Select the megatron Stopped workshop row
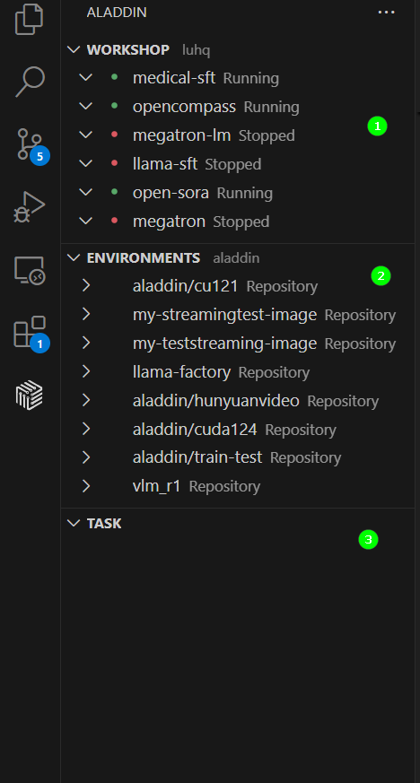The width and height of the screenshot is (420, 783). pos(238,221)
